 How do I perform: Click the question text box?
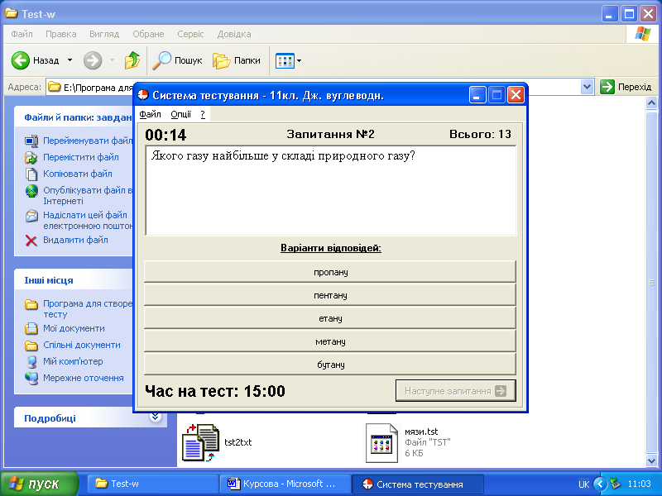330,191
